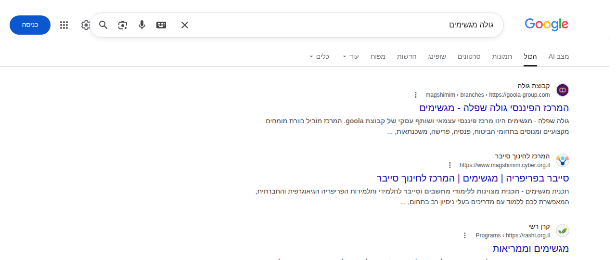Click the Google logo

pos(546,25)
